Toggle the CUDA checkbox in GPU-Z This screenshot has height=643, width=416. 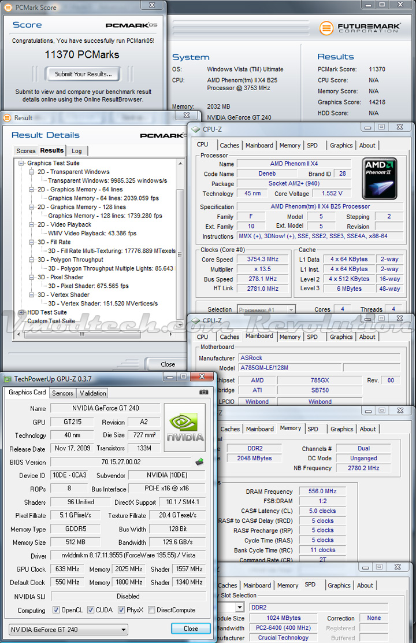(91, 610)
